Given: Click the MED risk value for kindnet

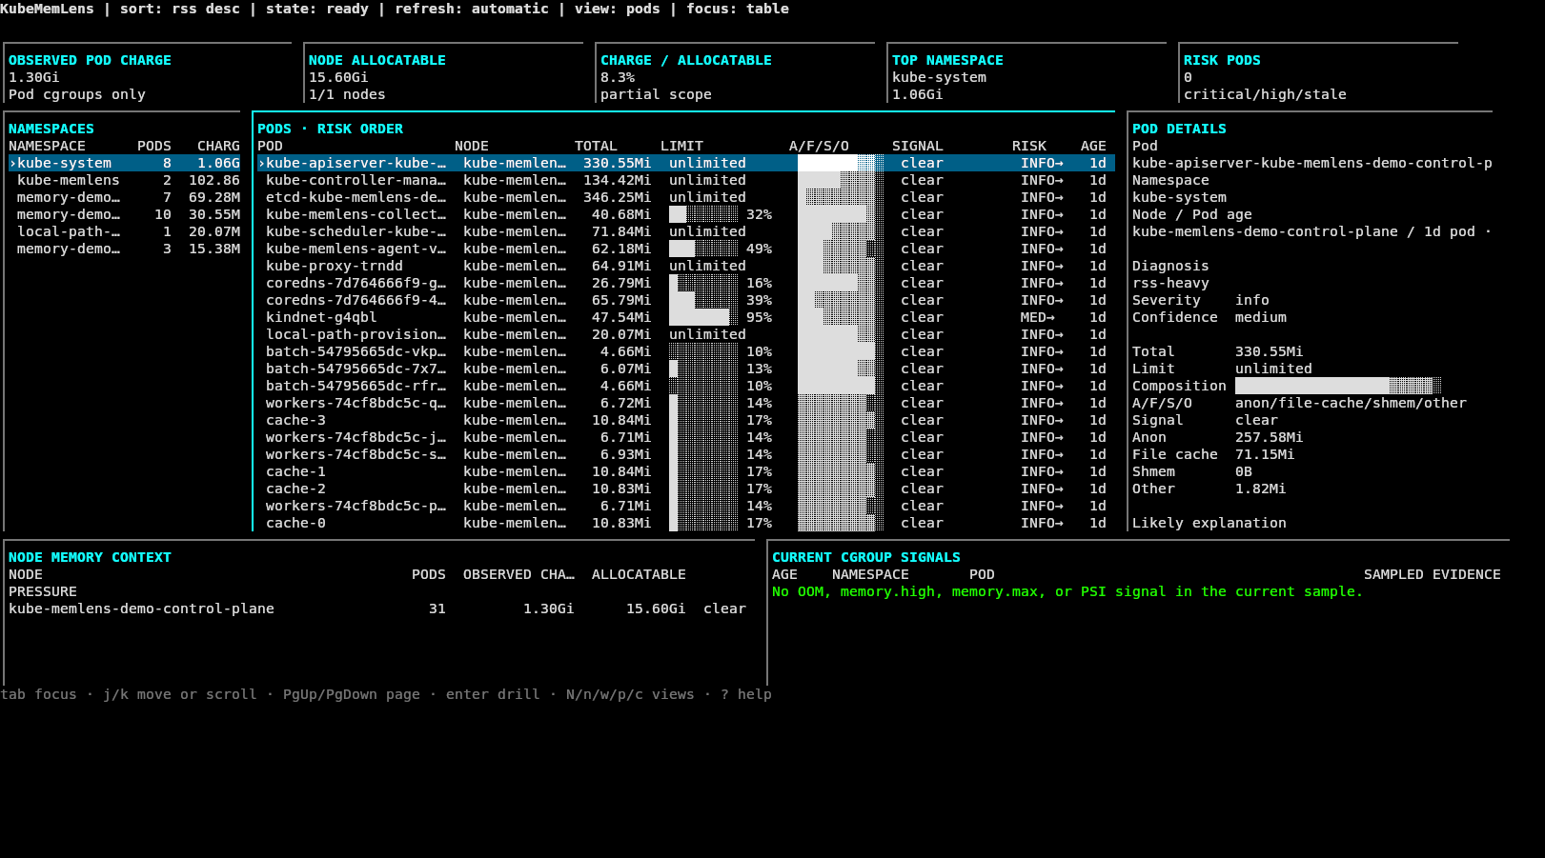Looking at the screenshot, I should 1037,317.
